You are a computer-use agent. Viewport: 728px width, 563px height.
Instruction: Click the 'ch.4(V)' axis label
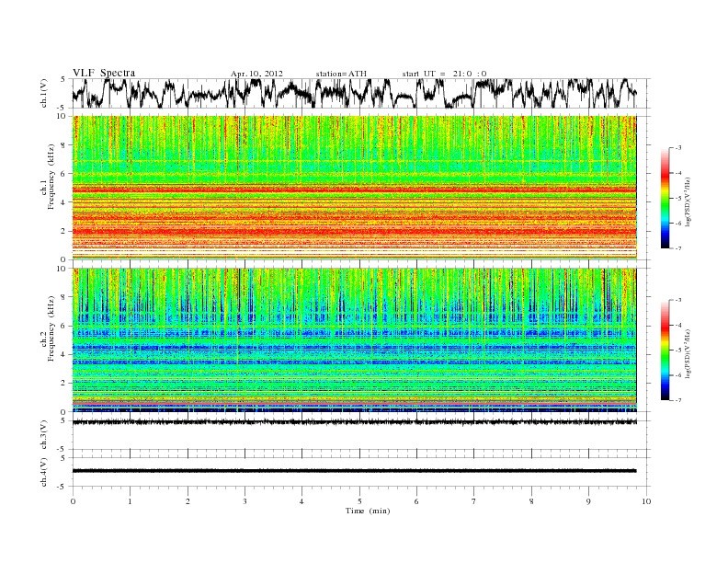click(44, 472)
